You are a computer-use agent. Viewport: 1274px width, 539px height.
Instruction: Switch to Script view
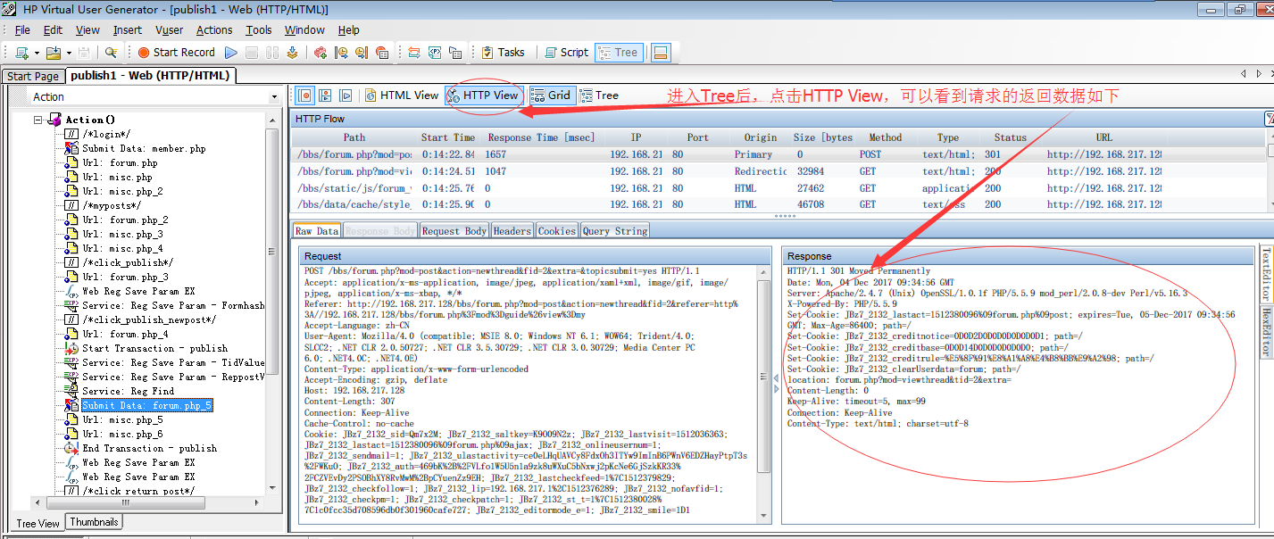565,53
